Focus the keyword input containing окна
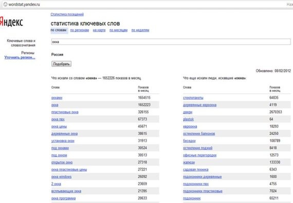 171,42
